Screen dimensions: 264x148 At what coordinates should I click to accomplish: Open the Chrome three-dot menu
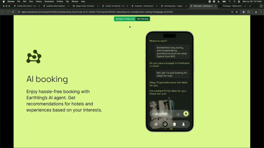pyautogui.click(x=261, y=12)
